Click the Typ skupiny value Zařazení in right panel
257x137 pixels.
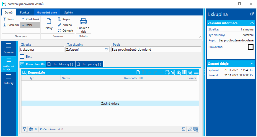click(x=248, y=35)
